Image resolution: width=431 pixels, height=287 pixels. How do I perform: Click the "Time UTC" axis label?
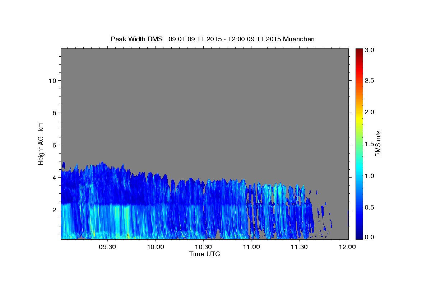tap(204, 254)
